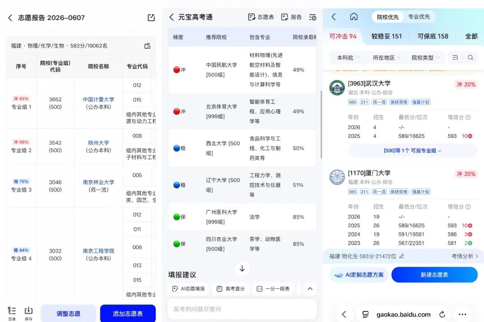Select 专业优先 mode toggle
Screen dimensions: 484x322
point(419,17)
